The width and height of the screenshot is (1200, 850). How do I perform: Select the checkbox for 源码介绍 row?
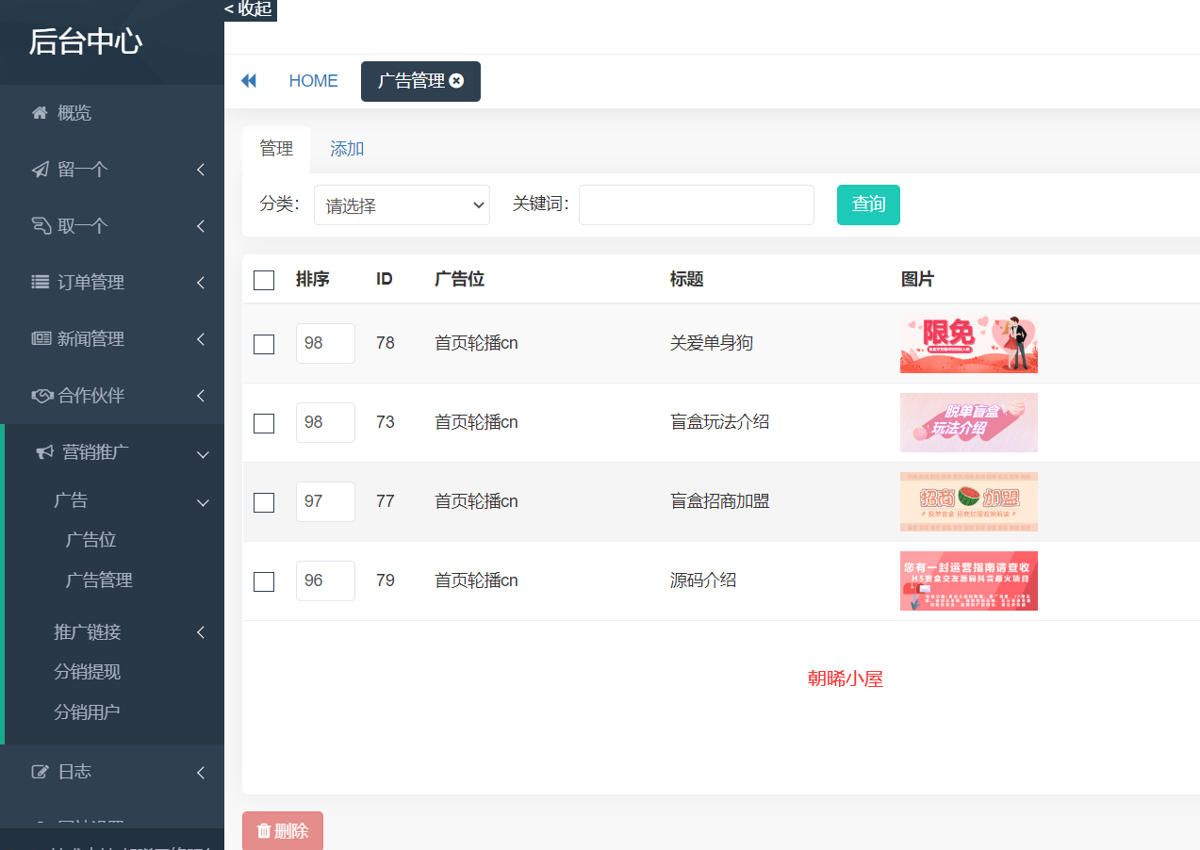tap(264, 581)
